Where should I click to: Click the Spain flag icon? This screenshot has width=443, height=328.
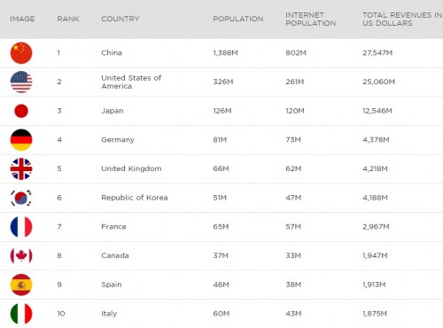[x=21, y=285]
